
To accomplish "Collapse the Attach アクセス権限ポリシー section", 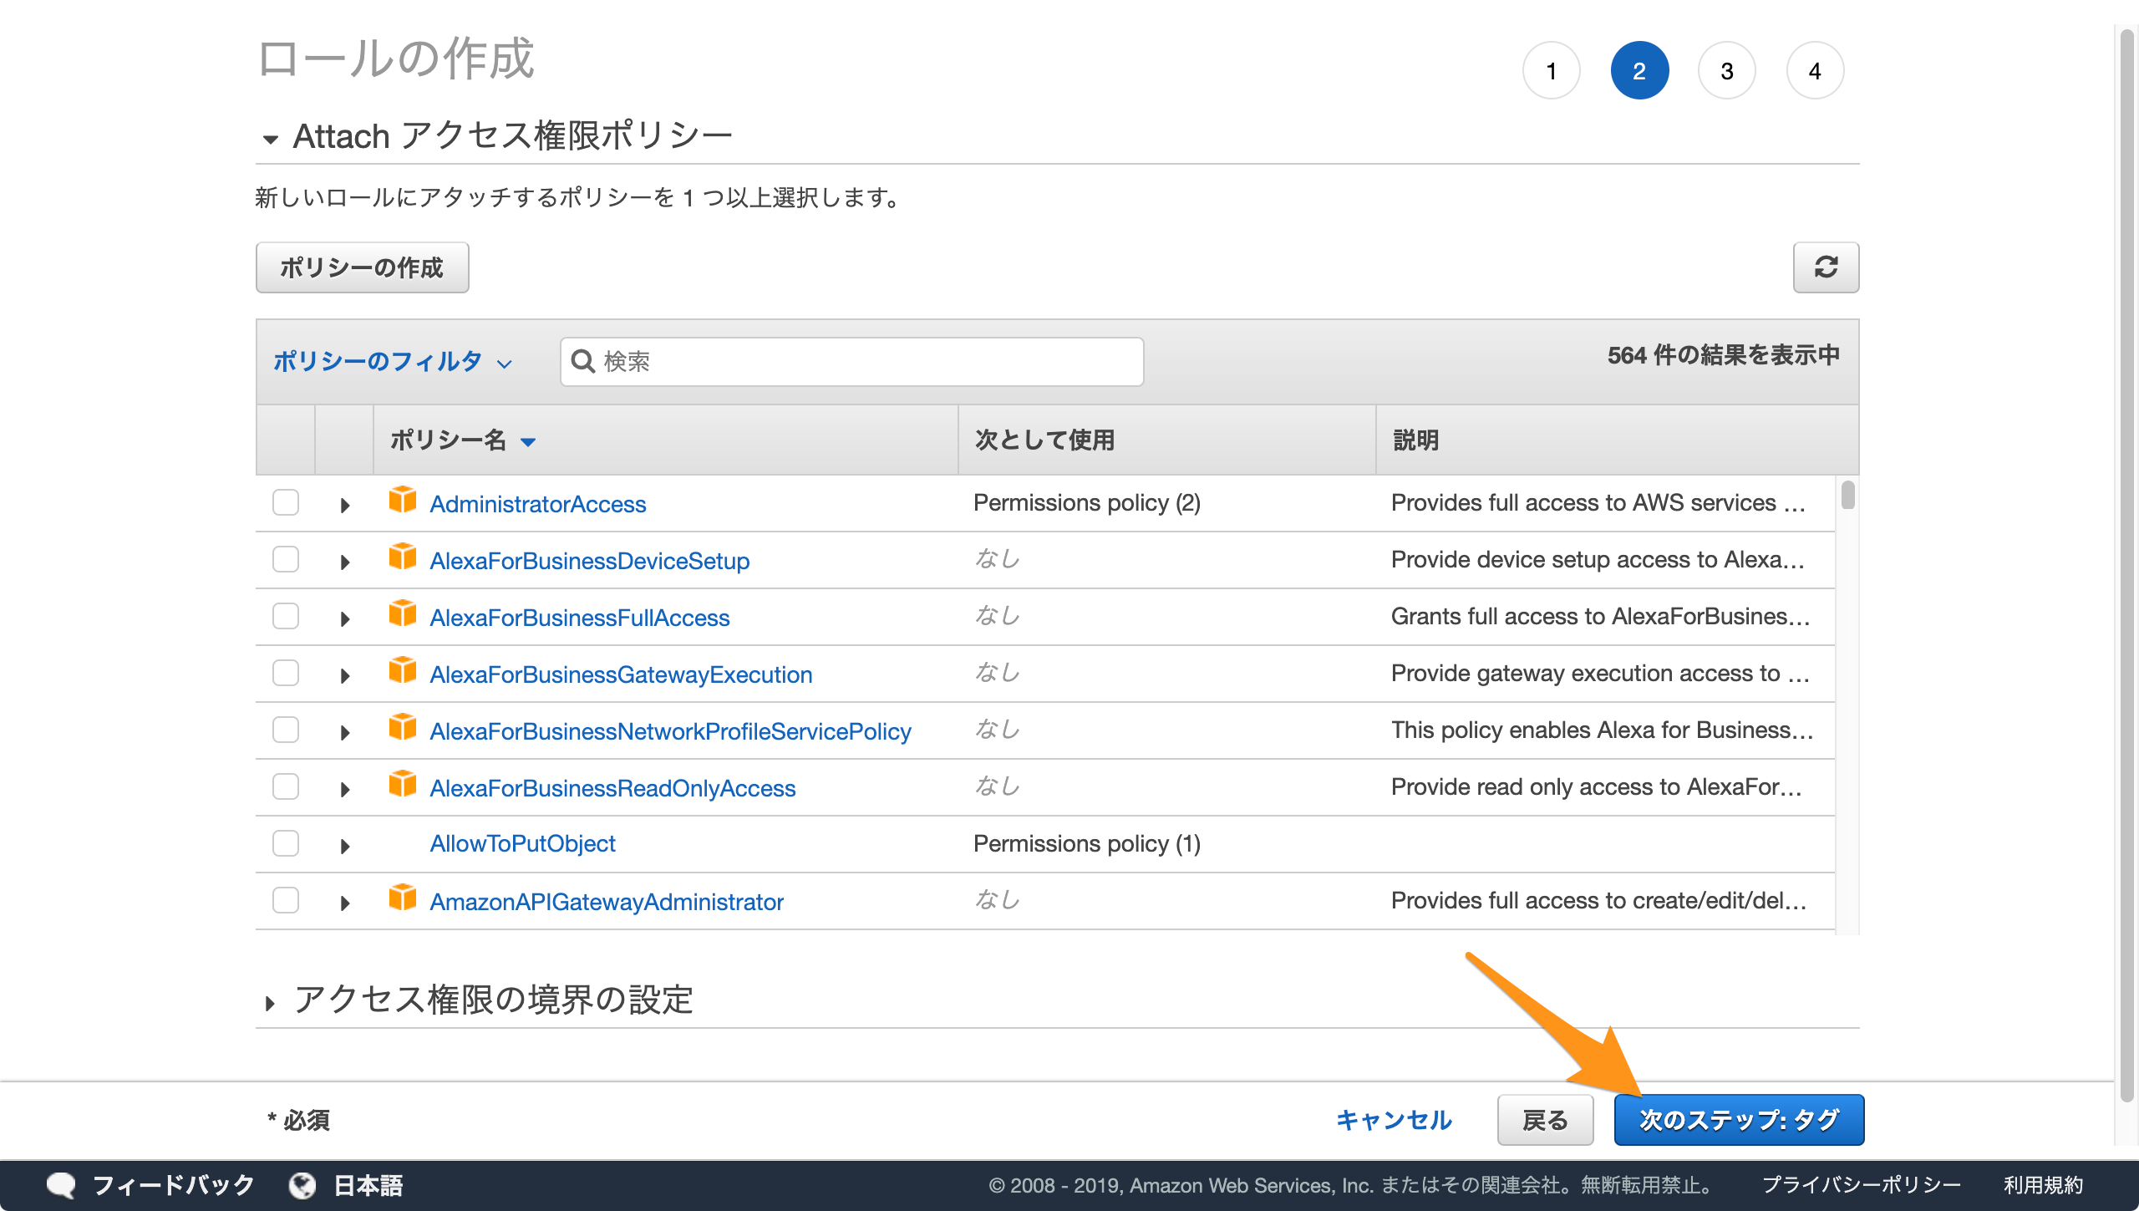I will coord(270,139).
